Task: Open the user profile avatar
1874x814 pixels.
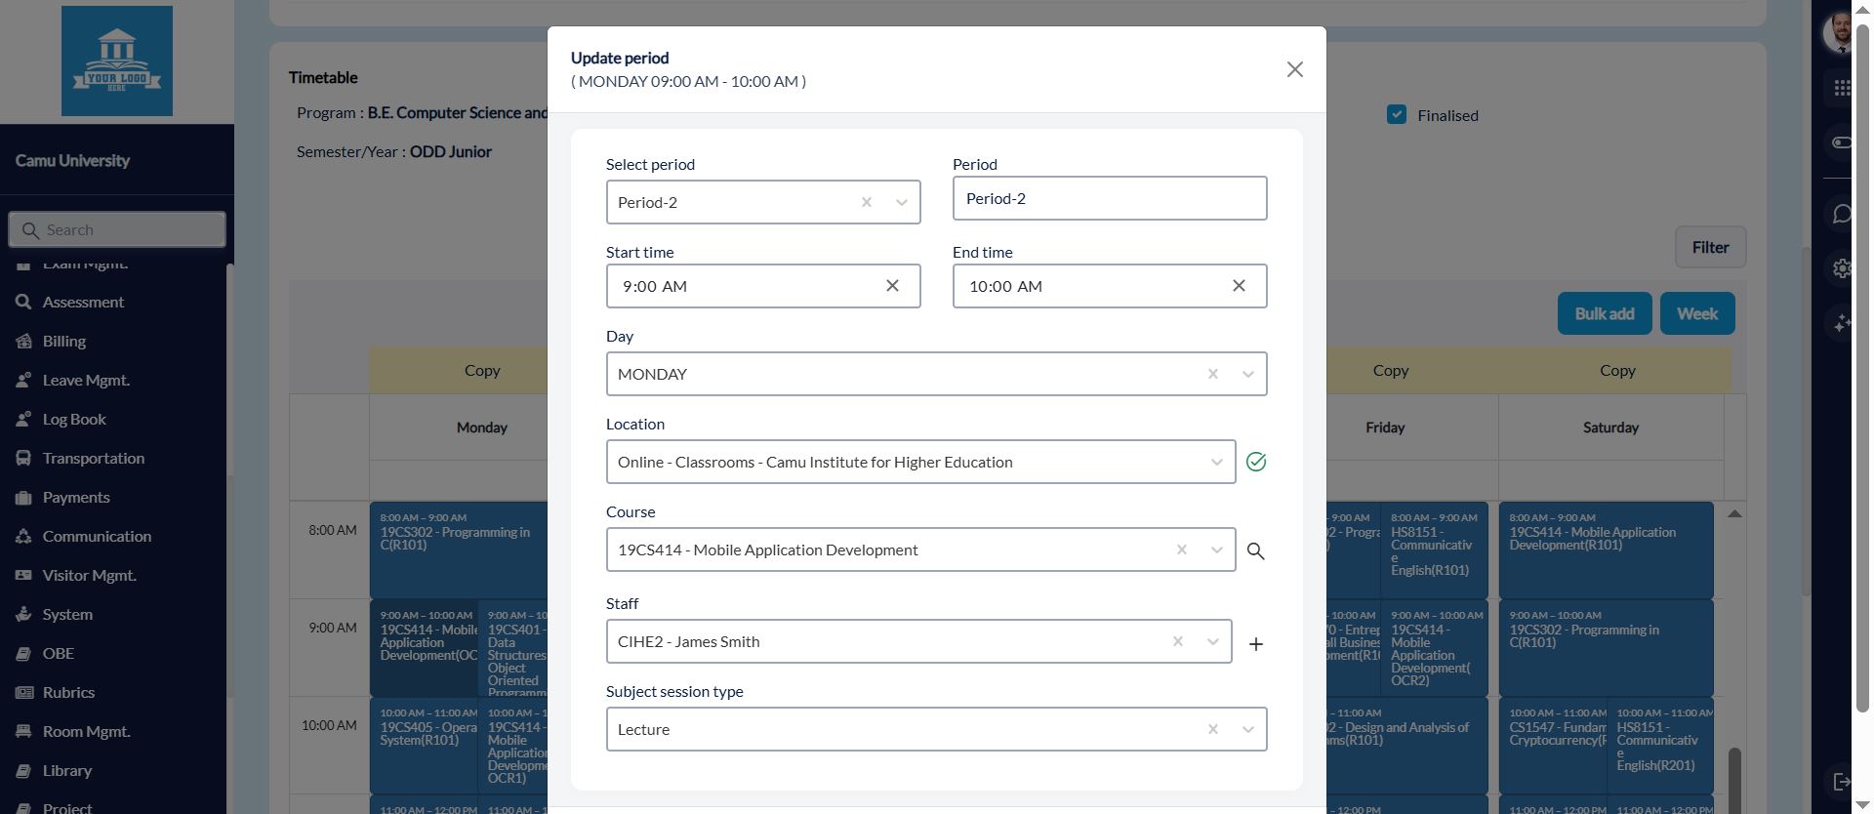Action: tap(1838, 33)
